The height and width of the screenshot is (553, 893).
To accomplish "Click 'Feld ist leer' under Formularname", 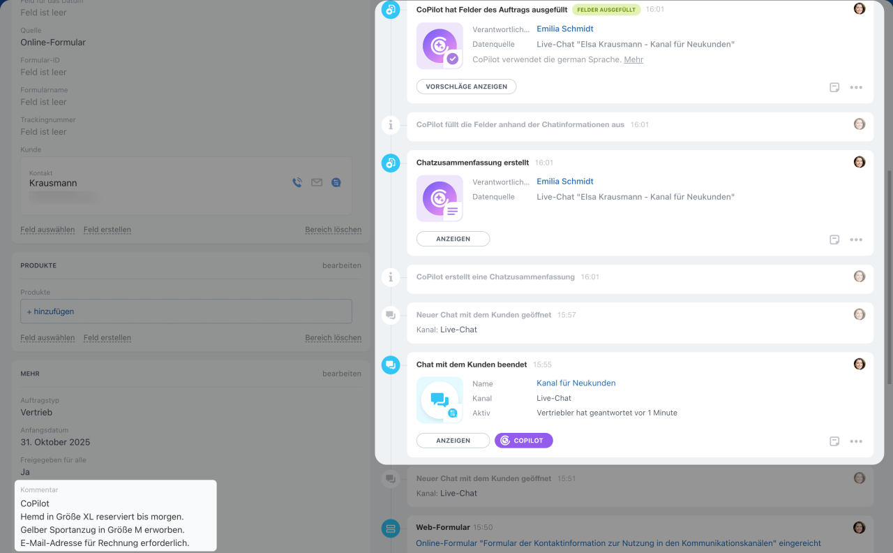I will pyautogui.click(x=43, y=102).
